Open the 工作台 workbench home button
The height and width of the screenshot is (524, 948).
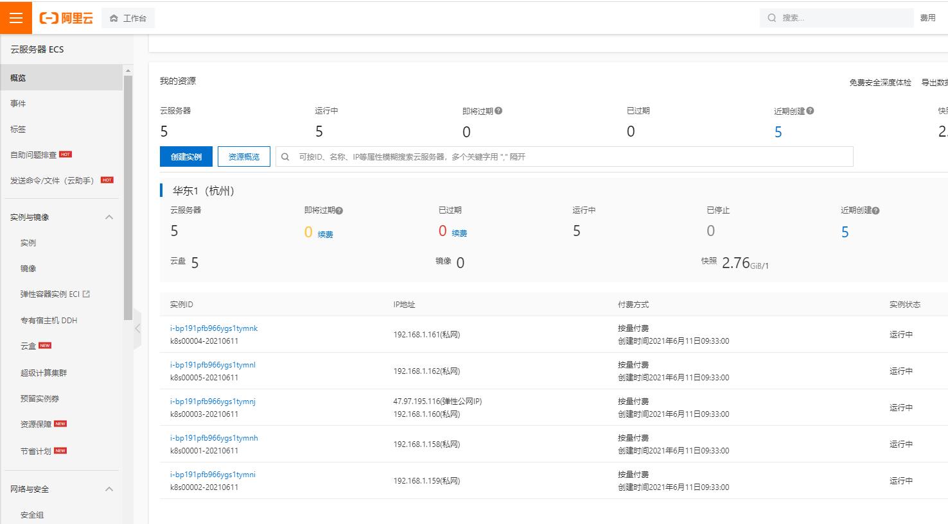128,18
